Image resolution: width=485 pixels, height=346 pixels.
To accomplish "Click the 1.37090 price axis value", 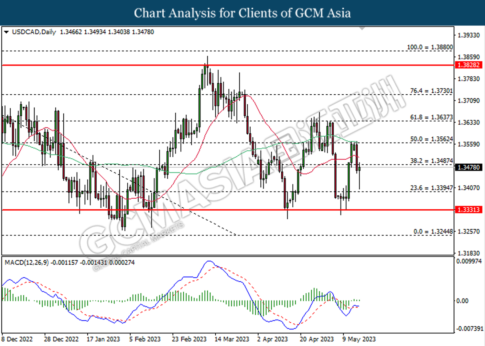I will tap(469, 101).
